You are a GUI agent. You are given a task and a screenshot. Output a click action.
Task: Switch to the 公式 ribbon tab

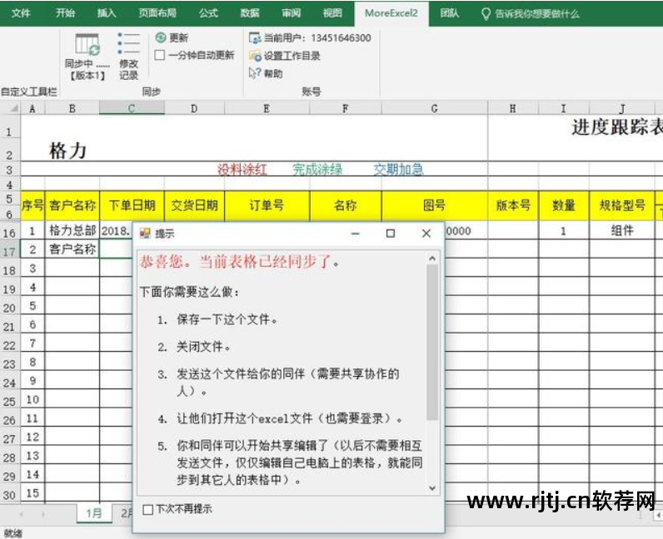coord(208,13)
